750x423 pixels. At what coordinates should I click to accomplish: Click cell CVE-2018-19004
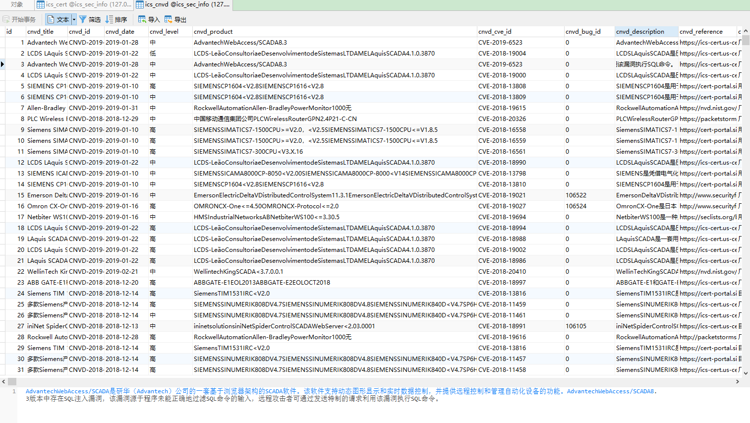(520, 53)
